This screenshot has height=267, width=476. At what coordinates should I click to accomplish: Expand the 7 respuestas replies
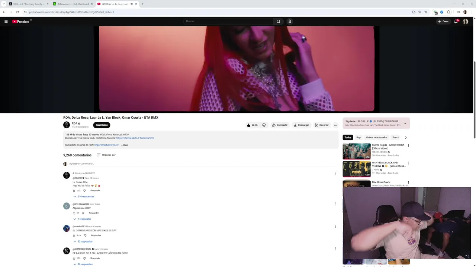click(82, 219)
